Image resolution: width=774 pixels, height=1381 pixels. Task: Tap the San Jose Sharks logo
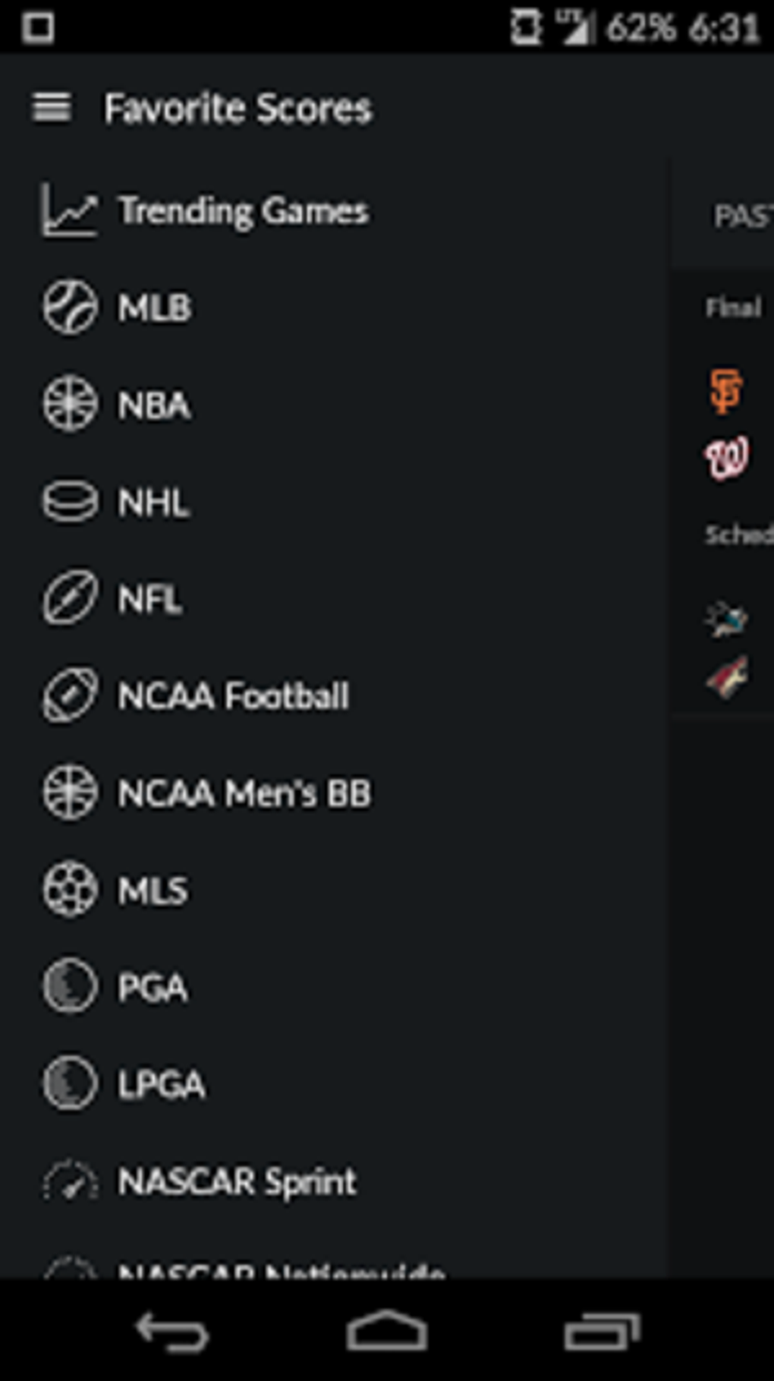(x=726, y=618)
